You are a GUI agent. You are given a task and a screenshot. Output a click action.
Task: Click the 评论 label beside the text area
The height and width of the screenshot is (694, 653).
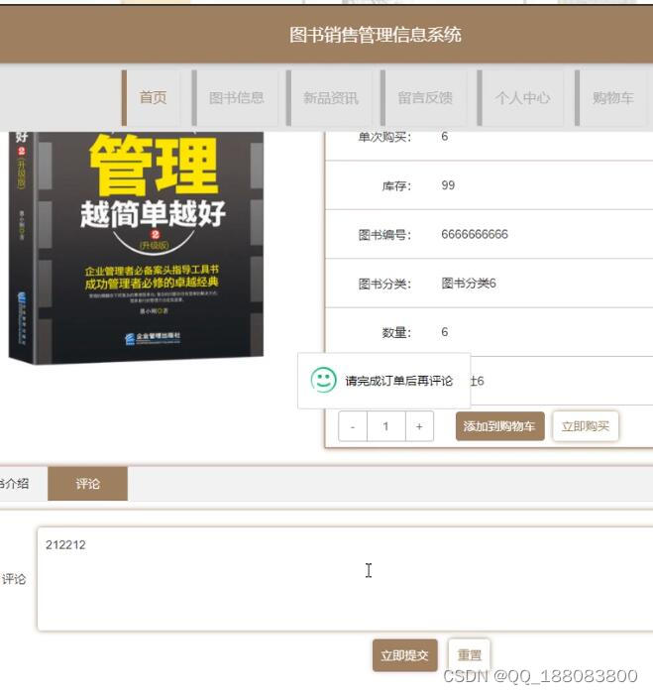[14, 579]
